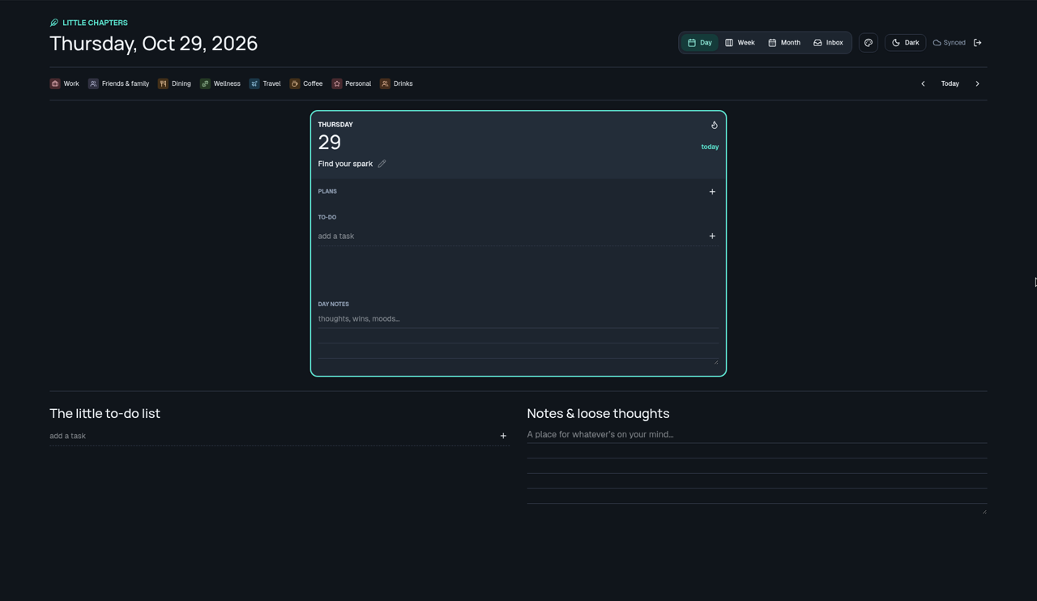Click the Little Chapters feather logo

pyautogui.click(x=54, y=23)
